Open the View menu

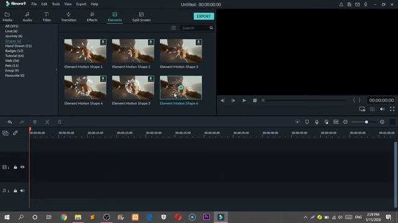pos(68,4)
